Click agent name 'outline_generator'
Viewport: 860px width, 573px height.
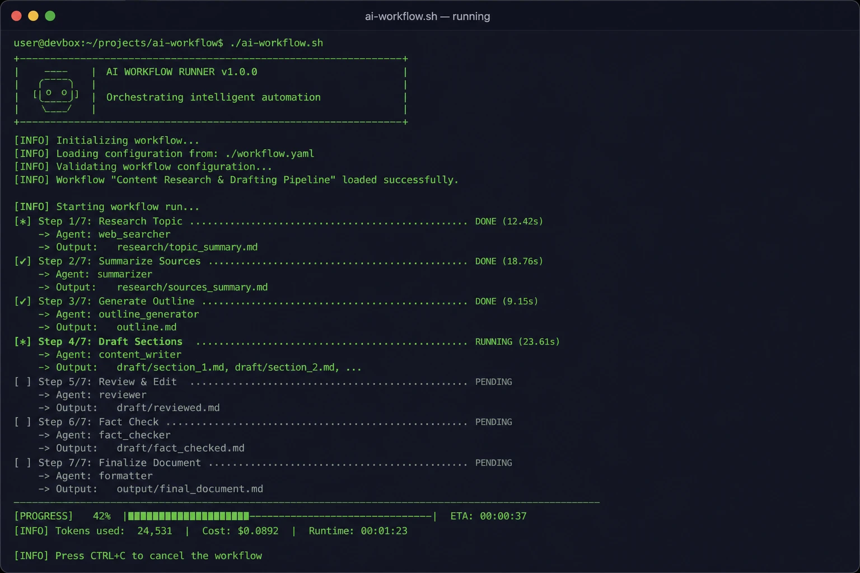tap(148, 314)
